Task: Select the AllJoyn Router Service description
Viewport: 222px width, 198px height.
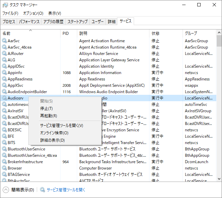Action: point(99,54)
